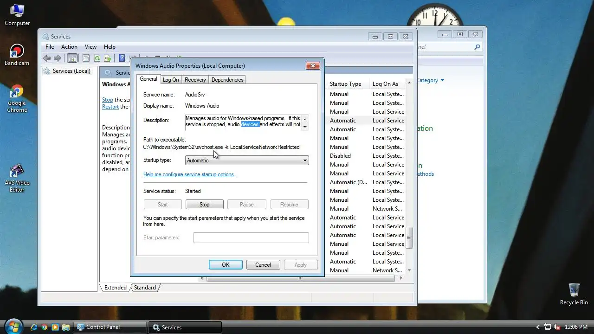Click the network tray icon
This screenshot has width=594, height=334.
(548, 327)
